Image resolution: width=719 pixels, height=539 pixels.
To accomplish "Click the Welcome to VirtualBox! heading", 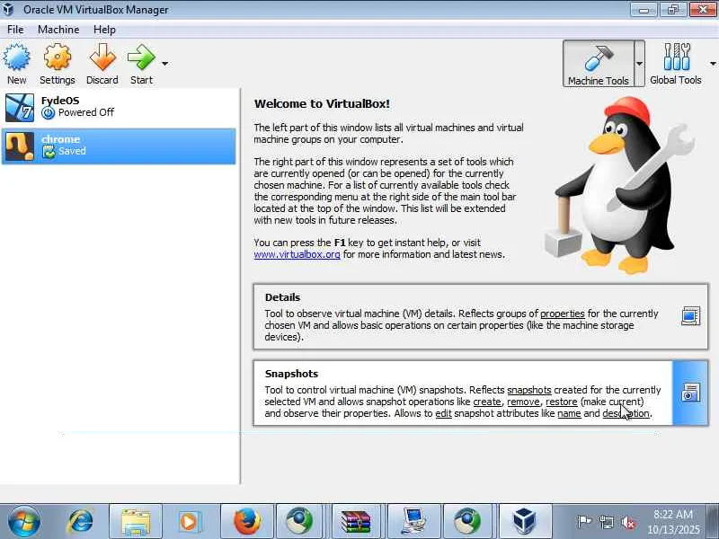I will [322, 103].
